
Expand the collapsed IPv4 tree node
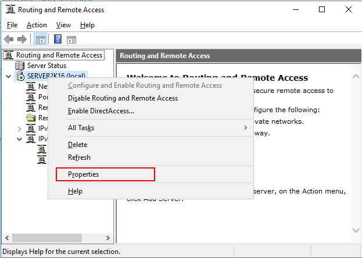20,129
